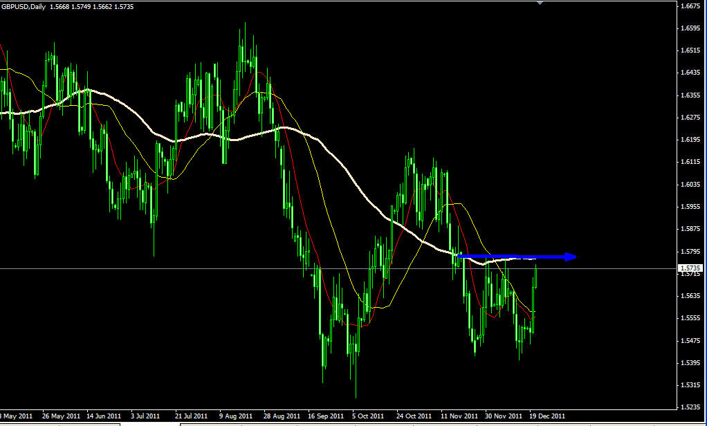Click the 21 Jul 2011 date label

(x=191, y=416)
